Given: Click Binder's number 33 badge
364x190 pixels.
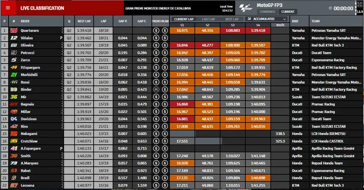Looking at the screenshot, I should pyautogui.click(x=14, y=89).
